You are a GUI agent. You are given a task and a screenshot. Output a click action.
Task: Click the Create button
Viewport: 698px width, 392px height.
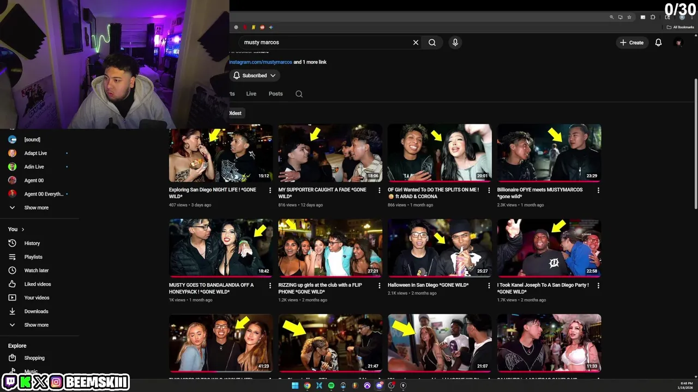632,42
